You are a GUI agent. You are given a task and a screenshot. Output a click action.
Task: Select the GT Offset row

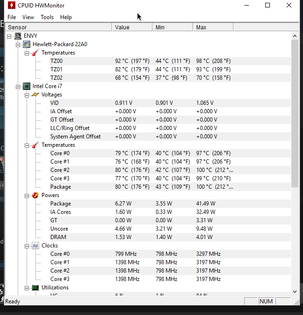170,120
